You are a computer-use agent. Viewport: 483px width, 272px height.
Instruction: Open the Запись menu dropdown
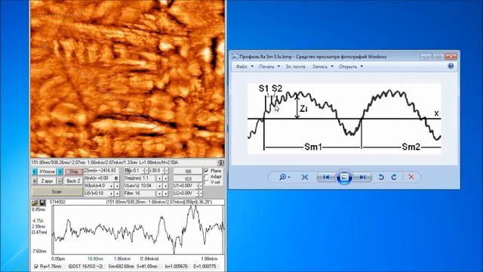point(323,66)
